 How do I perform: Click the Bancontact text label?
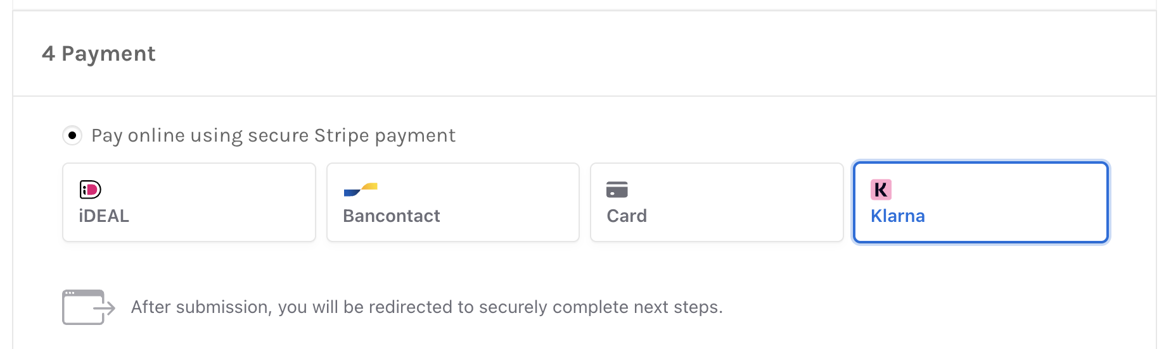(x=392, y=216)
